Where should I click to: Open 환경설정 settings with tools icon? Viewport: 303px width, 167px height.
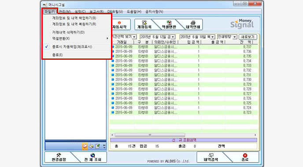tap(59, 155)
